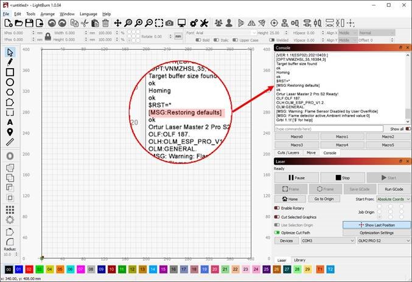Screen dimensions: 412x282
Task: Switch to the Cuts / Layers tab
Action: [288, 153]
